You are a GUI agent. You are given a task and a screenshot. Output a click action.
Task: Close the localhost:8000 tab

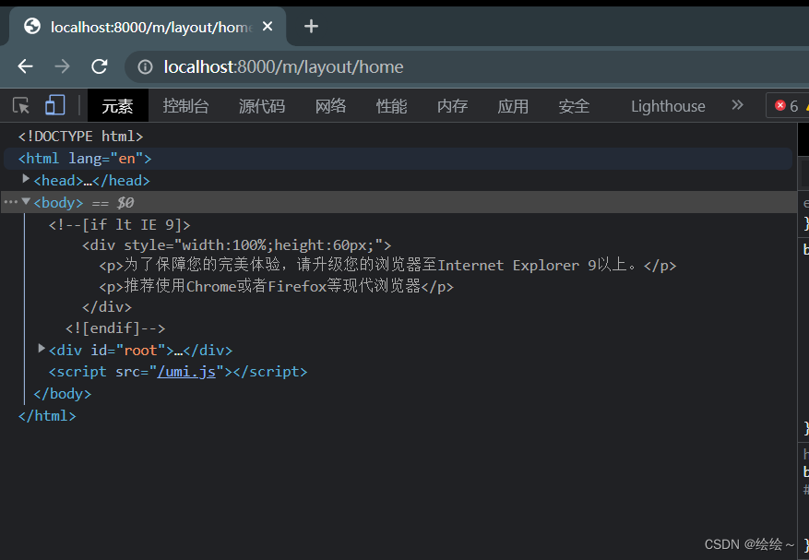(x=268, y=27)
